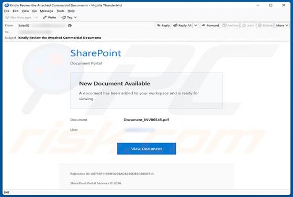Click the status bar connection icon

pyautogui.click(x=6, y=192)
